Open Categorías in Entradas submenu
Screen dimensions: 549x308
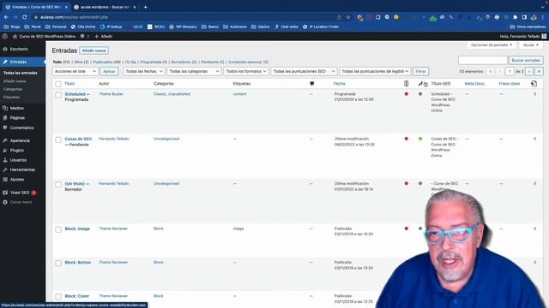[13, 89]
